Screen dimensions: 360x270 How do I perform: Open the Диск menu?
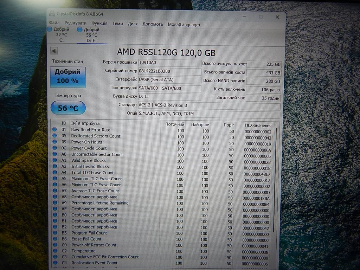(x=133, y=24)
